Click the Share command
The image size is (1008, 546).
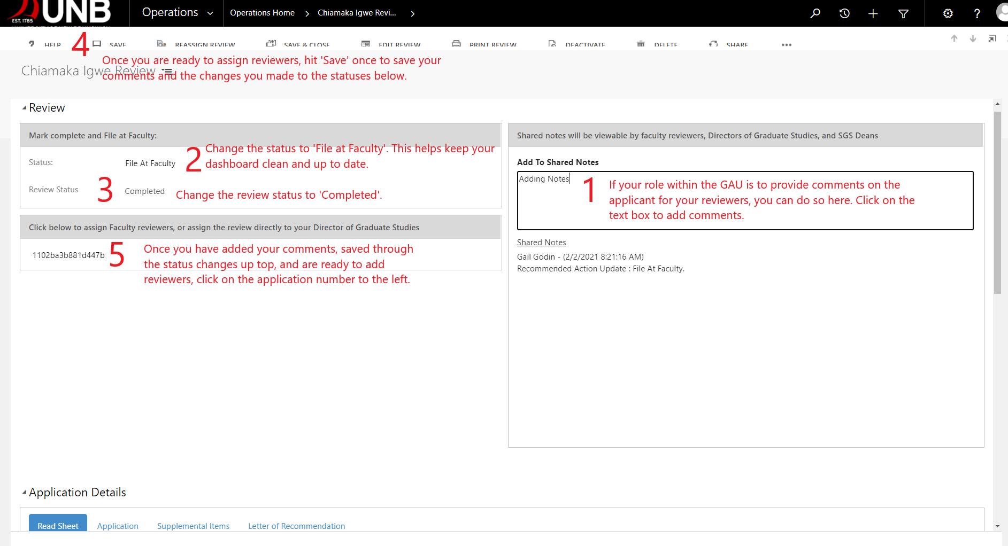(729, 44)
